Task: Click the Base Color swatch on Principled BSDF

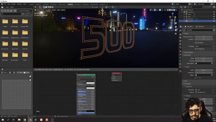Action: click(x=90, y=83)
